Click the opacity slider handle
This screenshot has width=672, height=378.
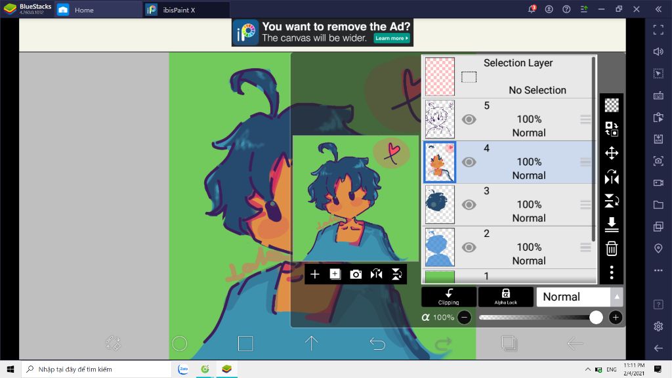(x=596, y=318)
